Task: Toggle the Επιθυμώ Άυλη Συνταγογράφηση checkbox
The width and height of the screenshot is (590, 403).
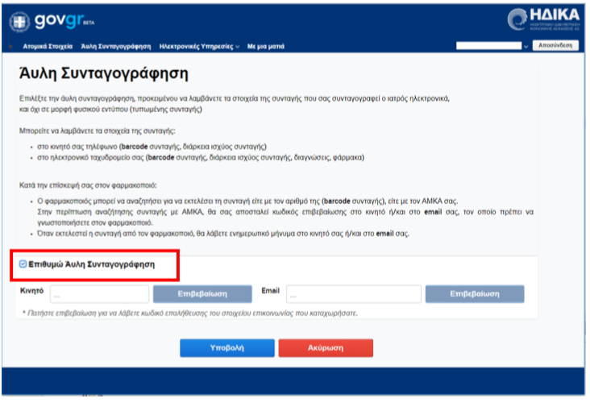Action: (23, 264)
